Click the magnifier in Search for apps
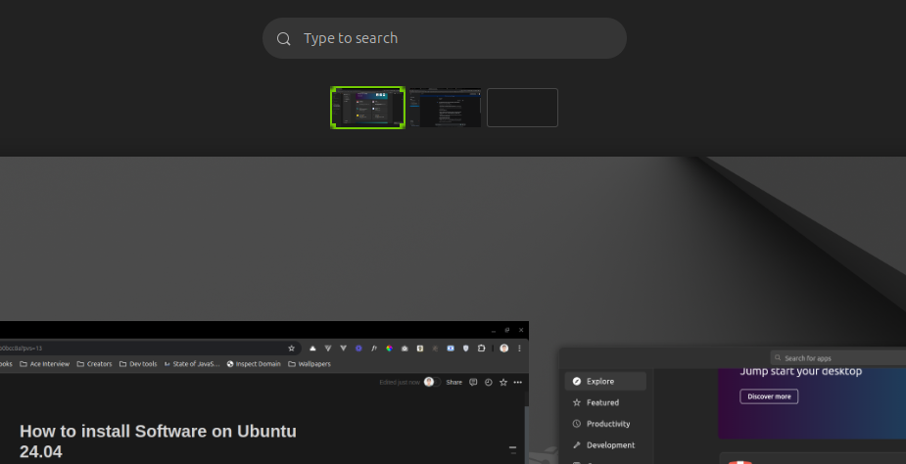Screen dimensions: 906x464 click(x=778, y=358)
